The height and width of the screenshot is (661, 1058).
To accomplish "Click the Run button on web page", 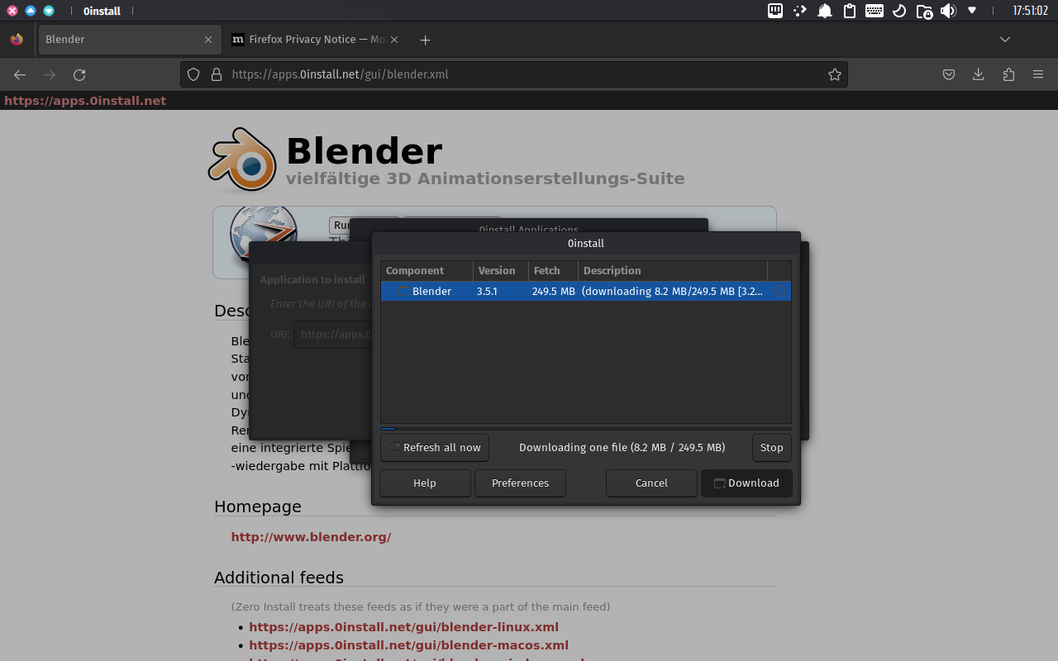I will [340, 226].
